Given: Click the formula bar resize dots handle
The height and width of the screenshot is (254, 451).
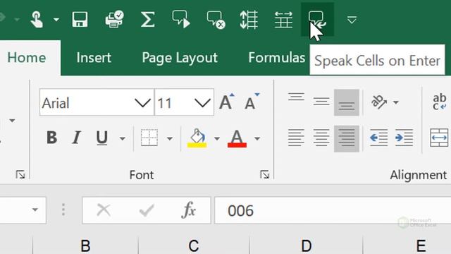Looking at the screenshot, I should point(63,210).
